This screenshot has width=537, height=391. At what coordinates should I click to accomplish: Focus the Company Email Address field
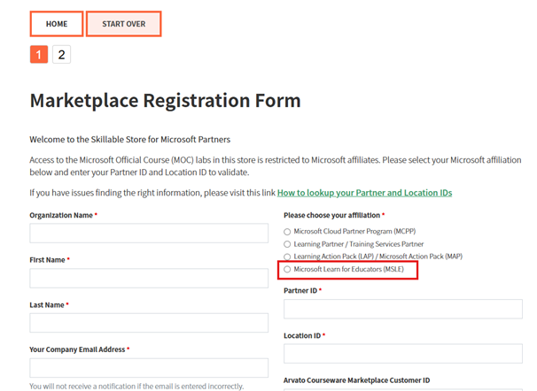click(149, 368)
